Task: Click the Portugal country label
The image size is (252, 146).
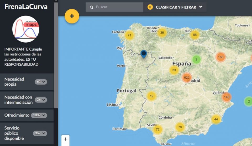Action: pos(127,91)
